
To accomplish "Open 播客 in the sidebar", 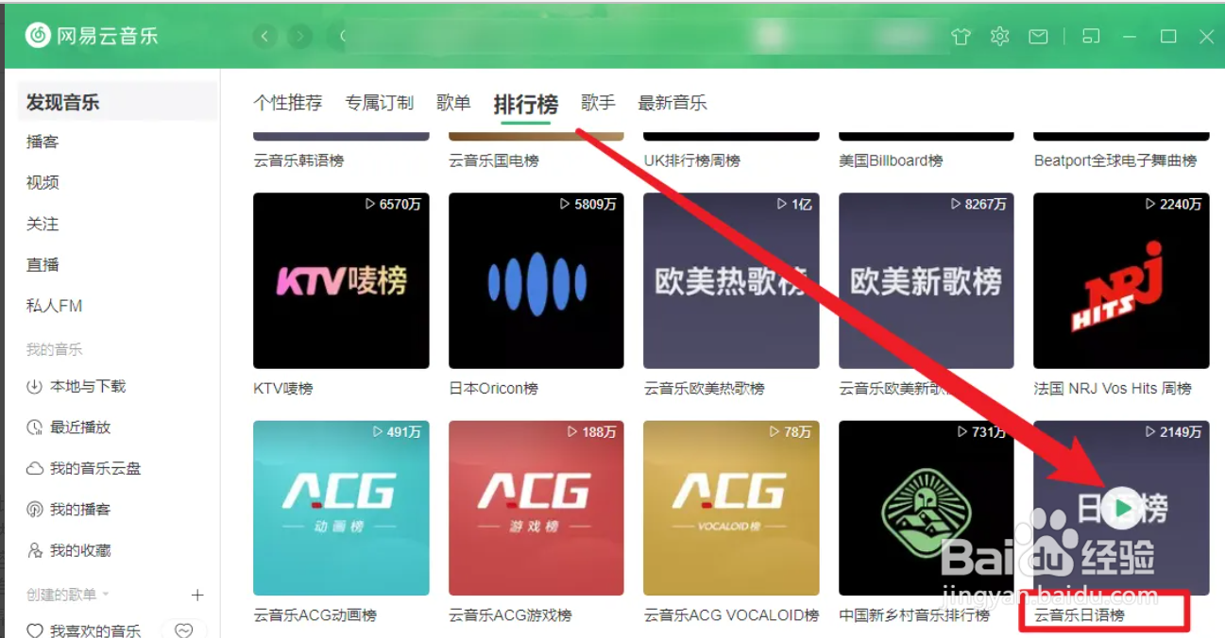I will [43, 142].
